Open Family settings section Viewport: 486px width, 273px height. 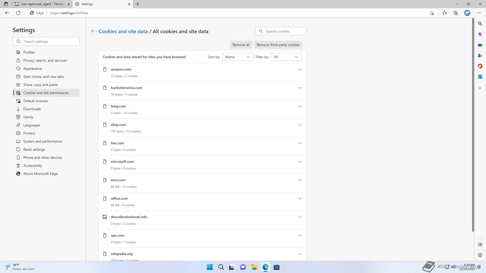46,117
